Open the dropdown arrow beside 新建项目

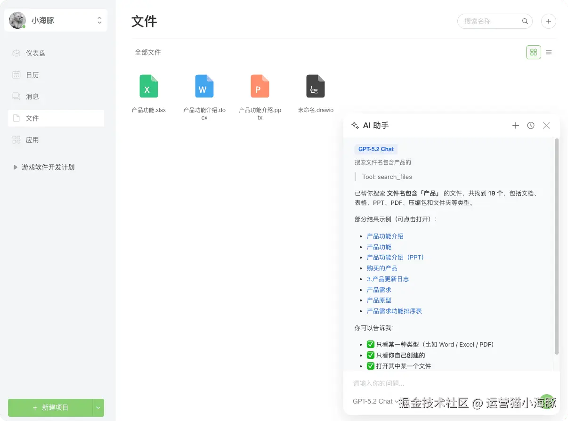[x=98, y=407]
